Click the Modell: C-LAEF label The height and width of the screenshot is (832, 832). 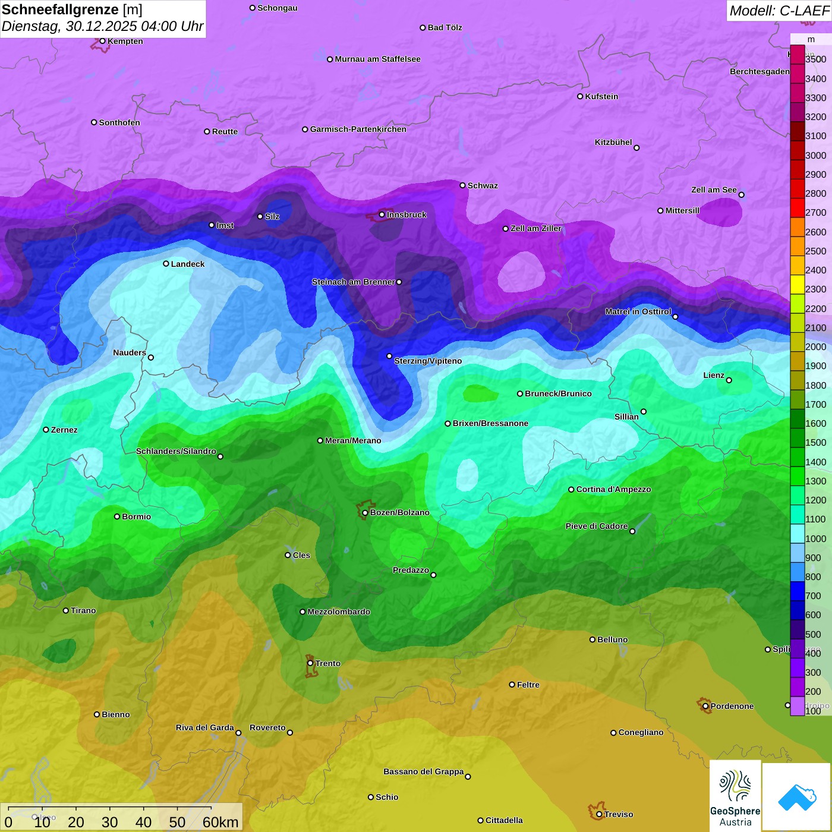pos(779,11)
